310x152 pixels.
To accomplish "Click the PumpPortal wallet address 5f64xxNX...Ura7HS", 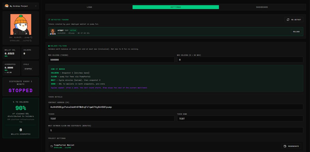I will click(62, 148).
